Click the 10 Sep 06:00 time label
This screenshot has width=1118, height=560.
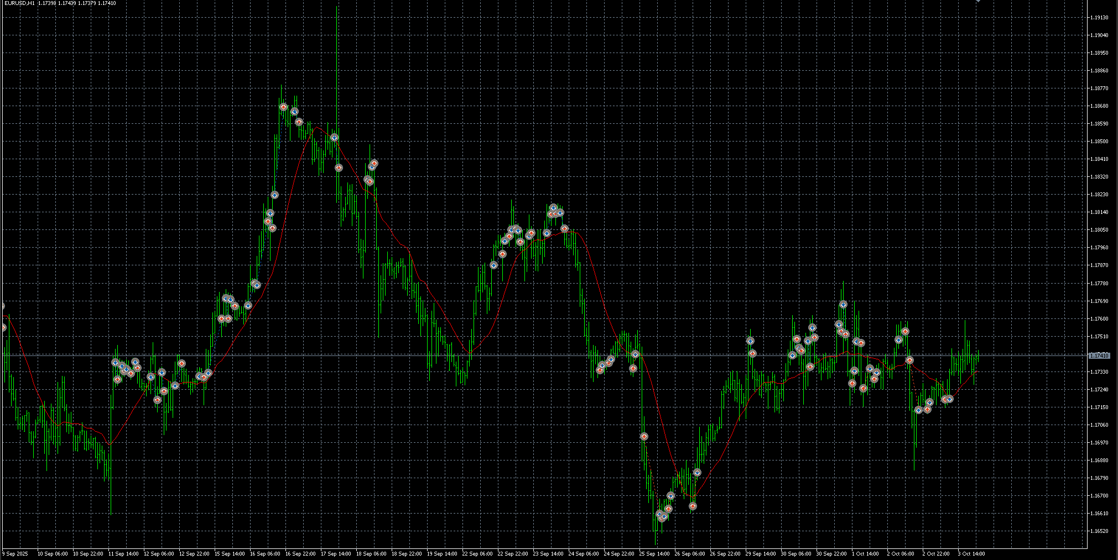click(53, 553)
